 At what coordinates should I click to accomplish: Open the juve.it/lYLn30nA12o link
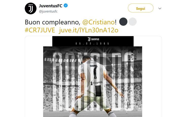[x=89, y=30]
